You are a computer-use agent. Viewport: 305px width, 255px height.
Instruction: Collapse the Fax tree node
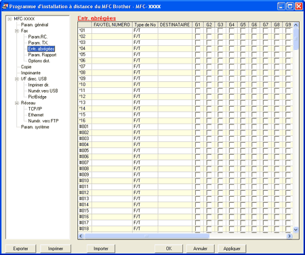click(17, 31)
